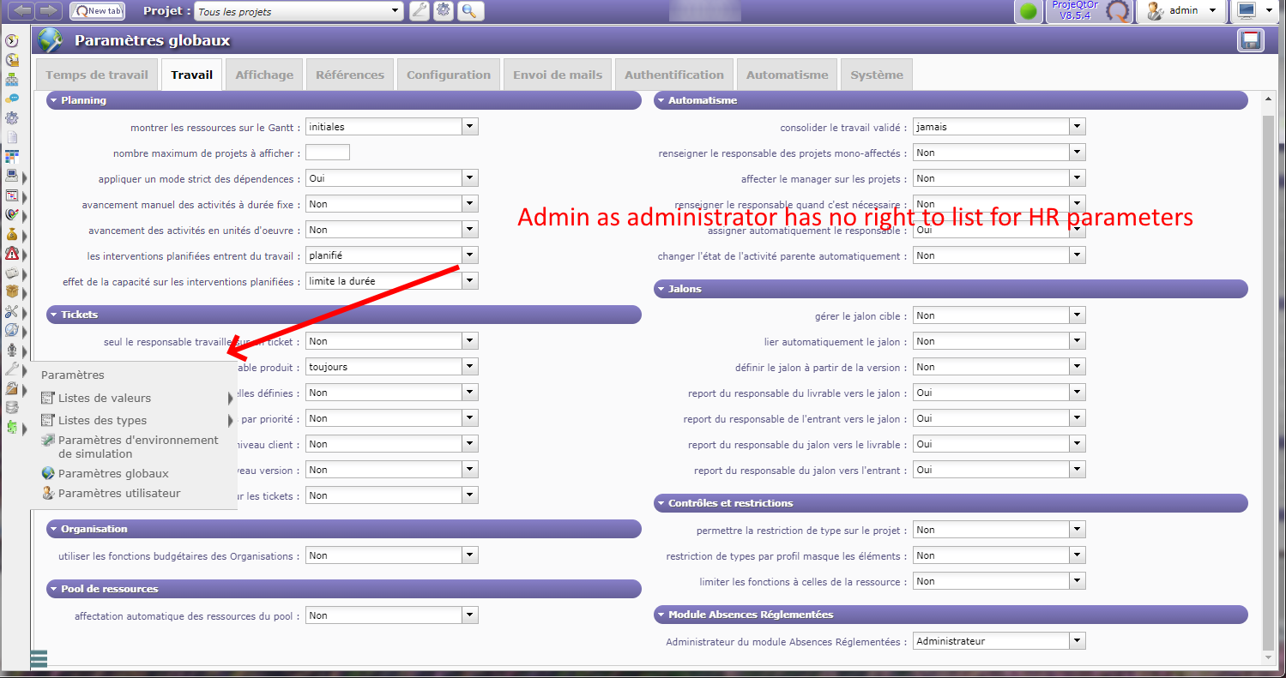
Task: Click the magnifier search icon in top toolbar
Action: point(468,11)
